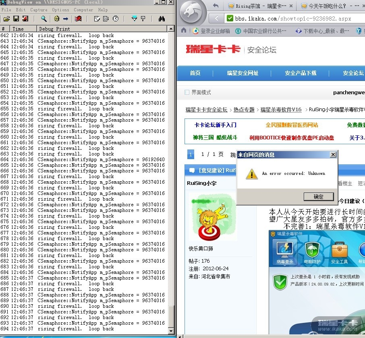Toggle the Clock Time format icon
The image size is (365, 338).
click(116, 19)
